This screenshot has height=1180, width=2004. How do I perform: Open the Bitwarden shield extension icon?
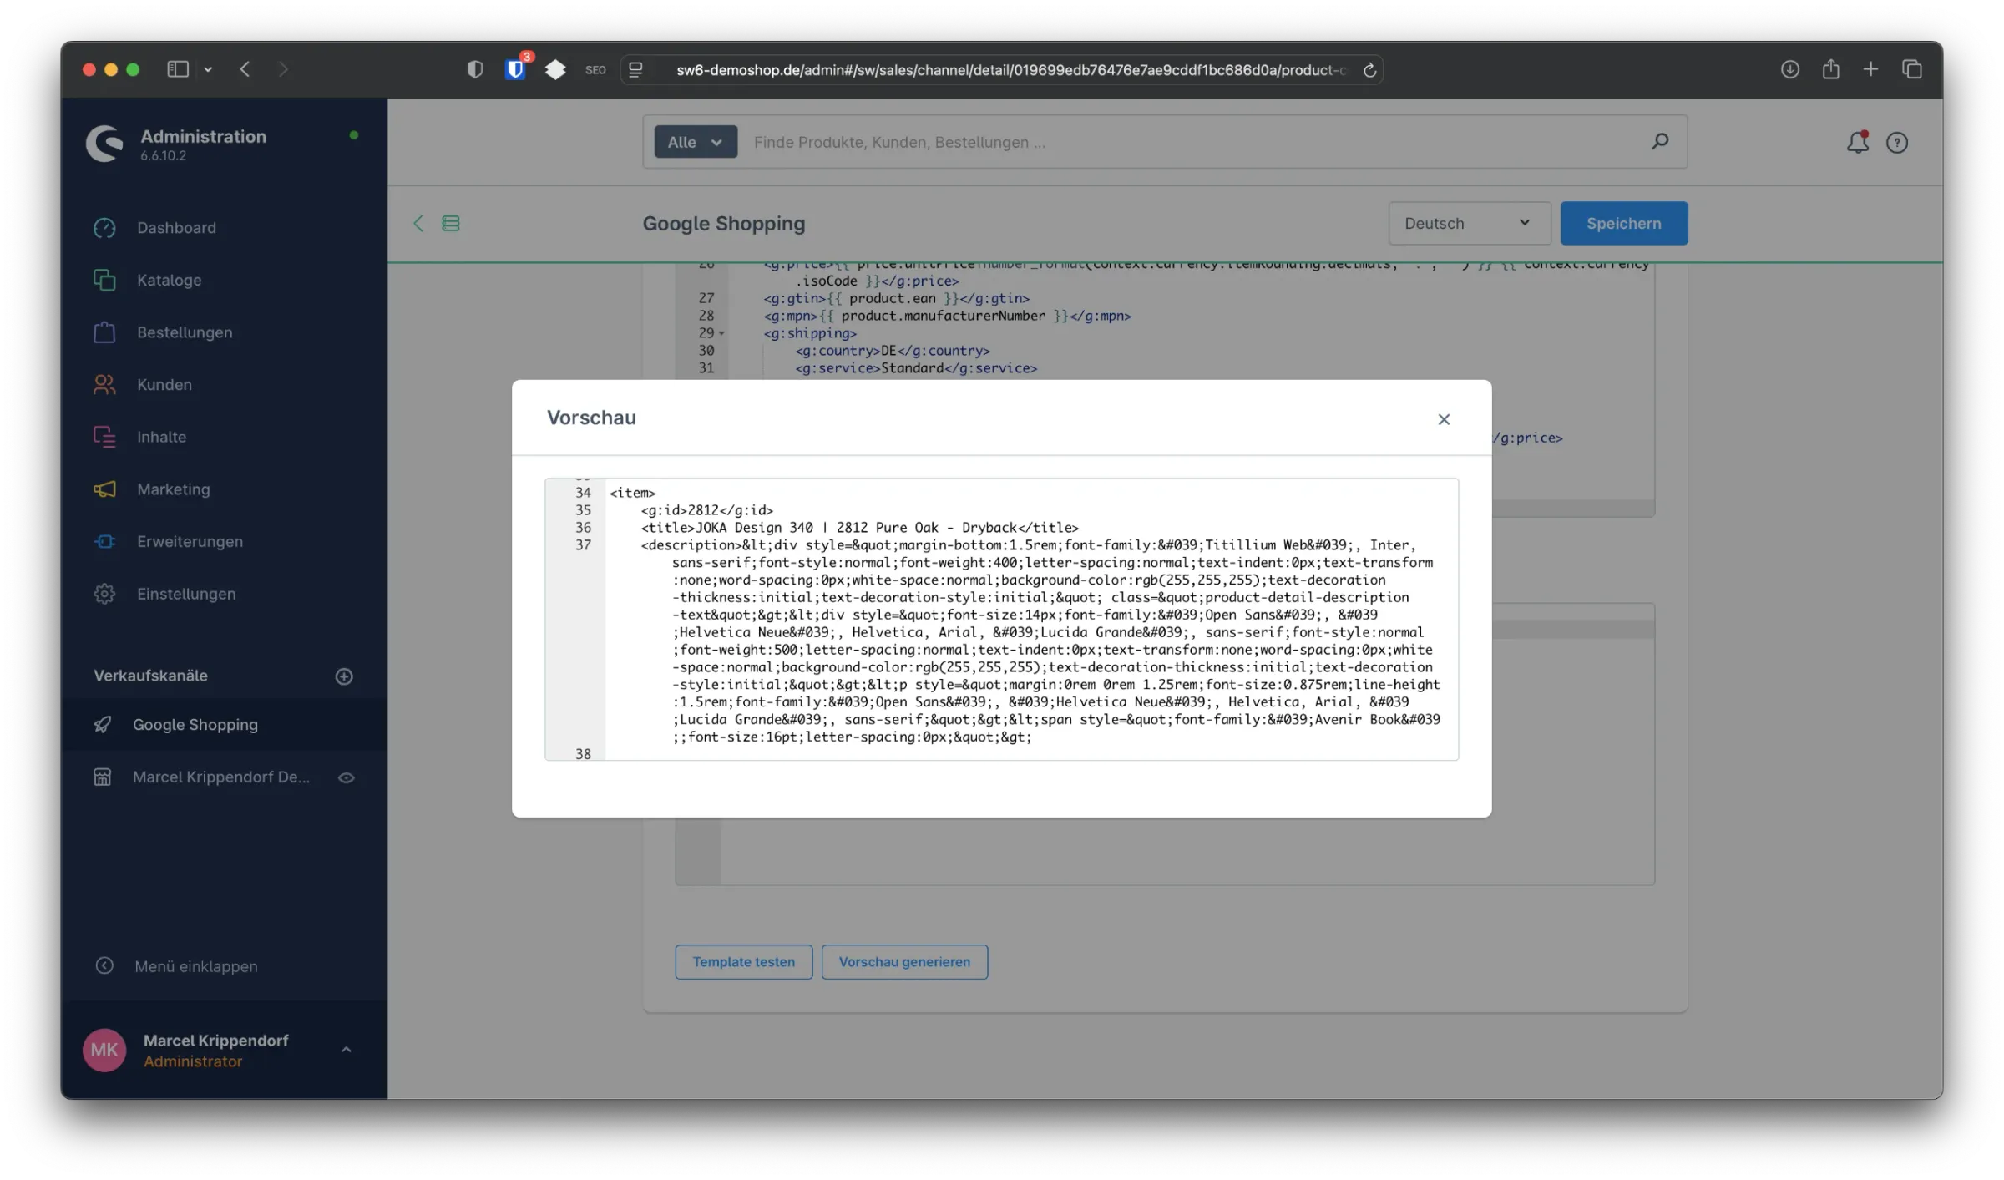pos(515,70)
